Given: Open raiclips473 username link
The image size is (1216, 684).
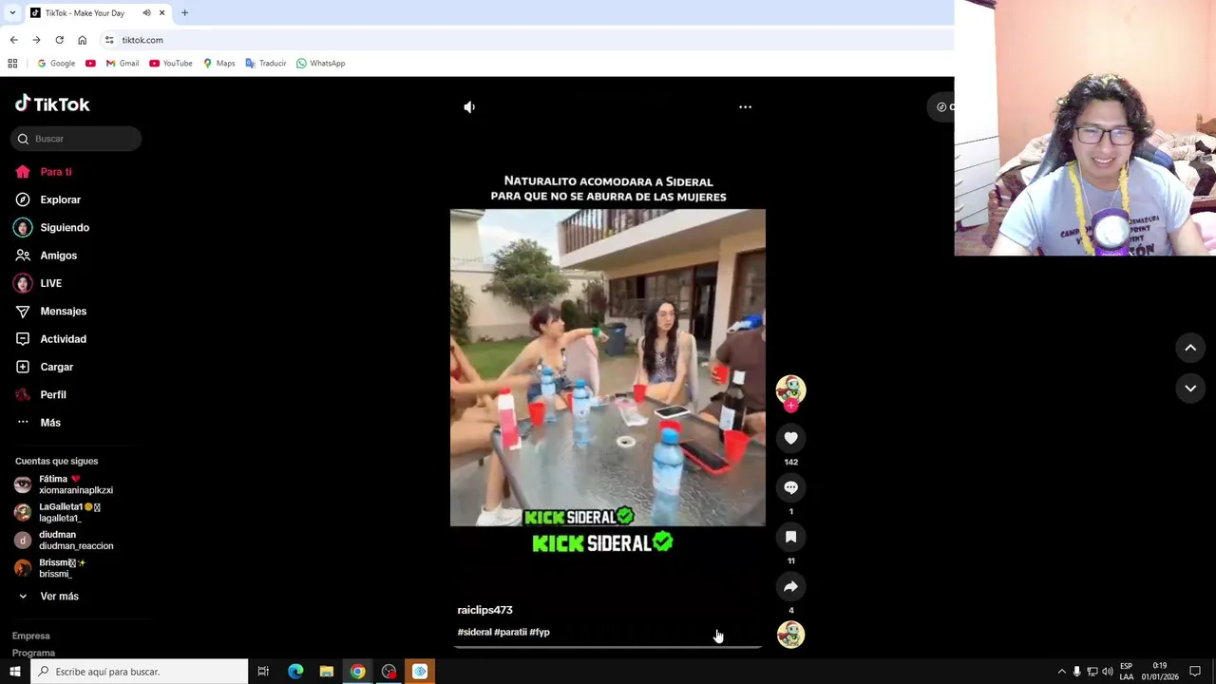Looking at the screenshot, I should point(484,610).
